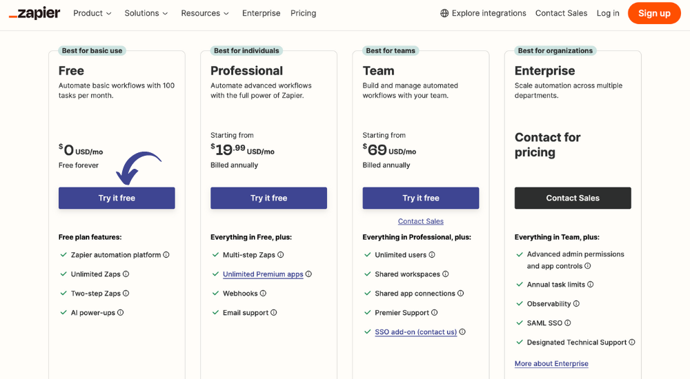Open info icon next to Observability
The image size is (690, 379).
[x=576, y=304]
